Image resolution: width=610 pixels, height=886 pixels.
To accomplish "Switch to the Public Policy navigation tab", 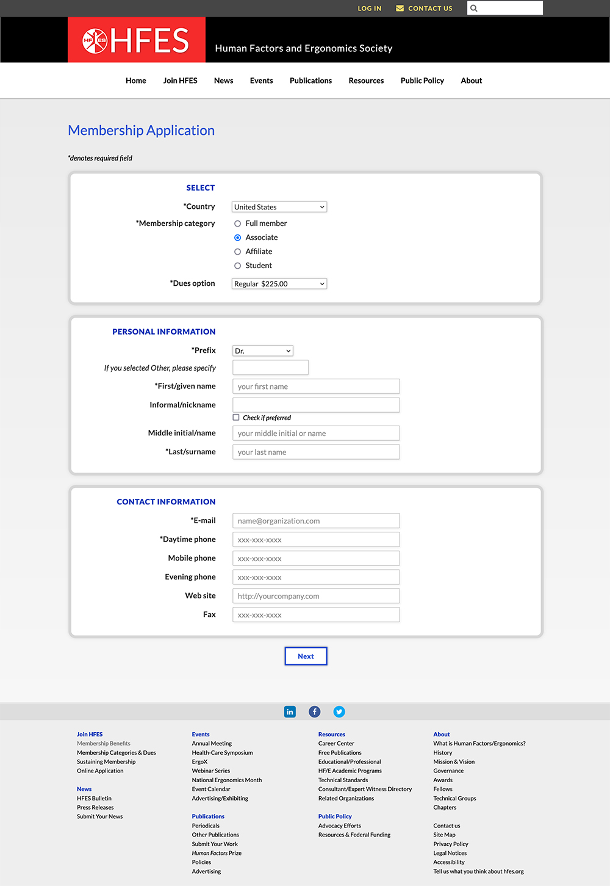I will 422,80.
